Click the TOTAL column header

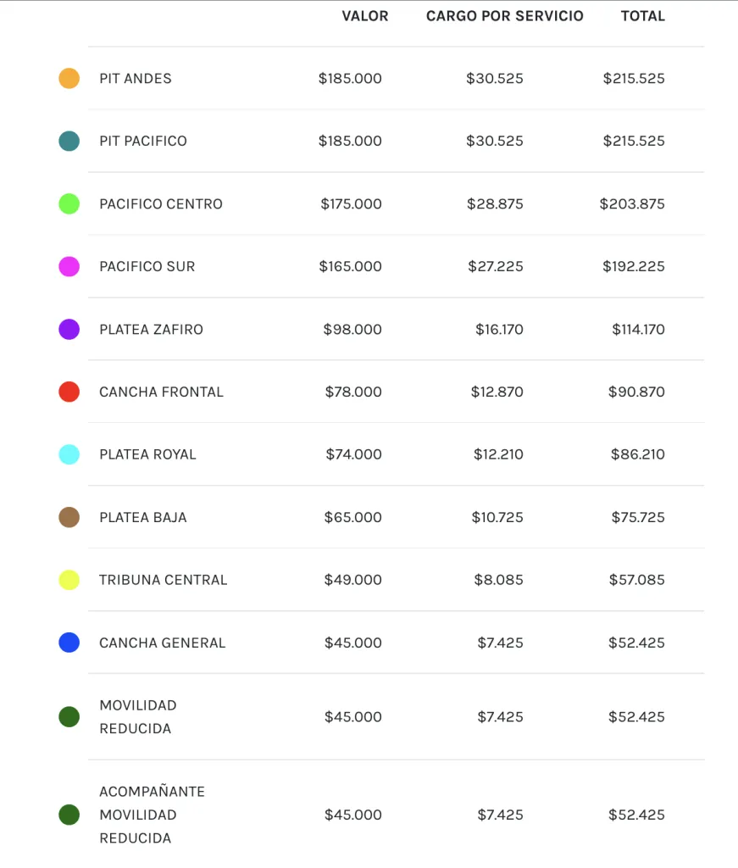[643, 16]
